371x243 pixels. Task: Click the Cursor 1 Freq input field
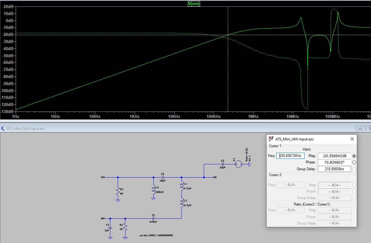[x=290, y=156]
